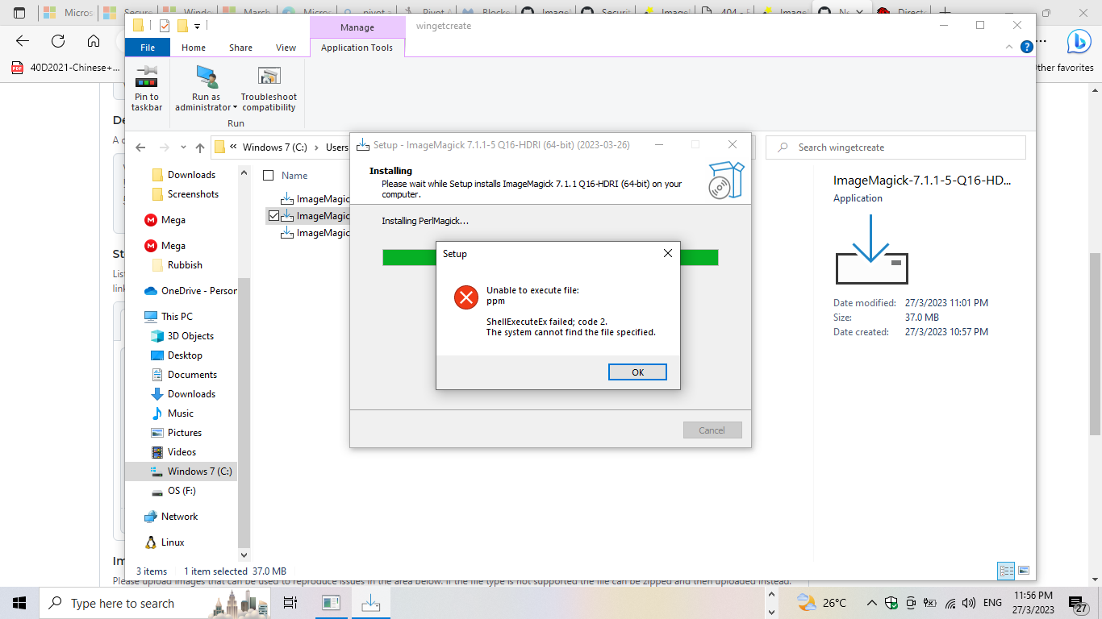Switch to the Share ribbon tab
1102x619 pixels.
coord(240,48)
